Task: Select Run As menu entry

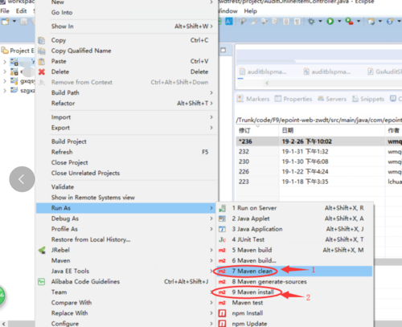Action: click(x=126, y=208)
